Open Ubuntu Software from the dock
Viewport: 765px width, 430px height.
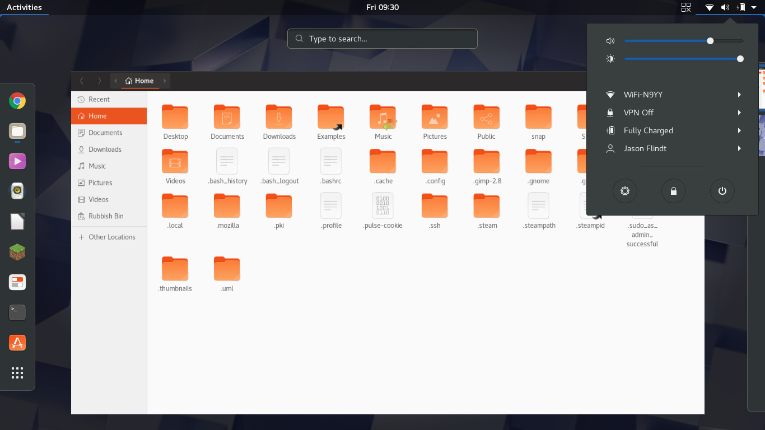[x=17, y=343]
